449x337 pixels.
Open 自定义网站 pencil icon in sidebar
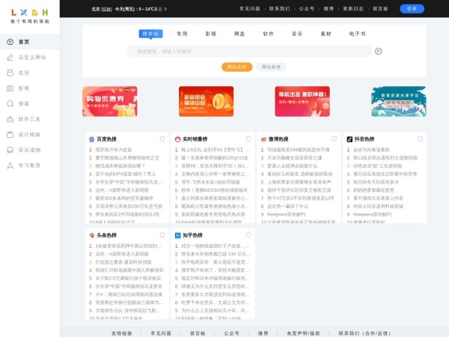(10, 57)
